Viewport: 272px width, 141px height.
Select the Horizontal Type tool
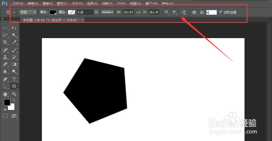click(x=14, y=79)
